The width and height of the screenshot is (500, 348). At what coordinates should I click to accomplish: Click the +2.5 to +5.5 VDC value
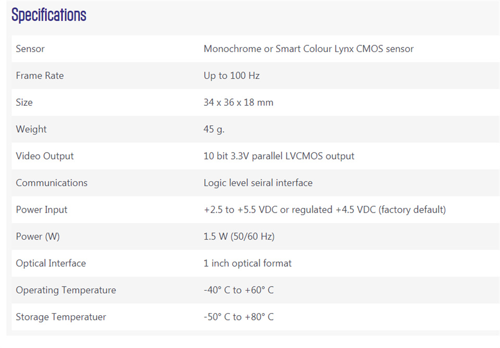click(324, 209)
